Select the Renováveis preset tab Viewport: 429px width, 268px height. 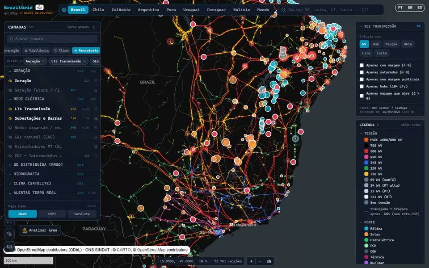pos(86,50)
